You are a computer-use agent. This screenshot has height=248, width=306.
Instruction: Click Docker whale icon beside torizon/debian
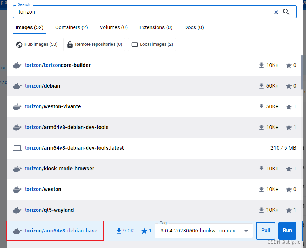point(17,86)
